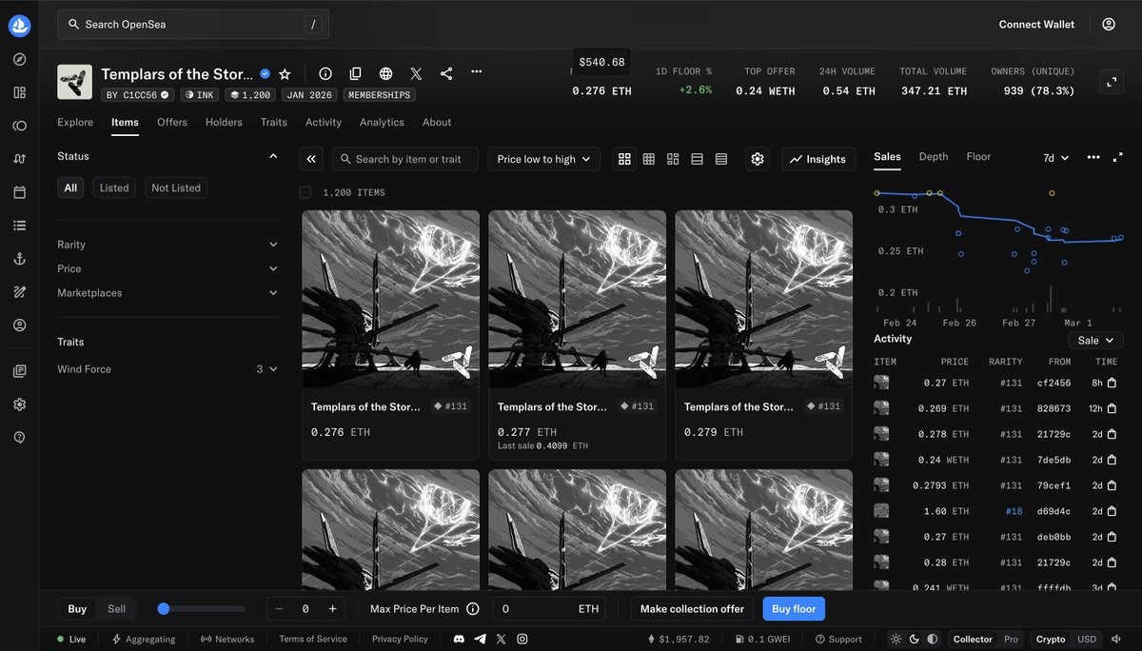Click Buy floor button
This screenshot has width=1142, height=651.
[794, 609]
